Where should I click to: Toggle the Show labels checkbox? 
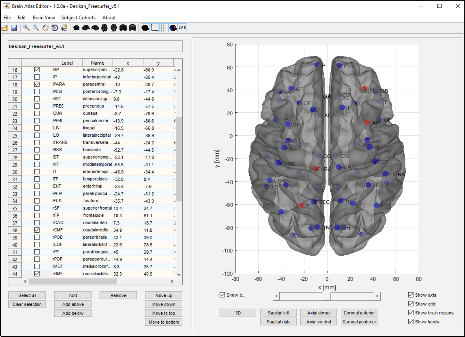click(411, 322)
